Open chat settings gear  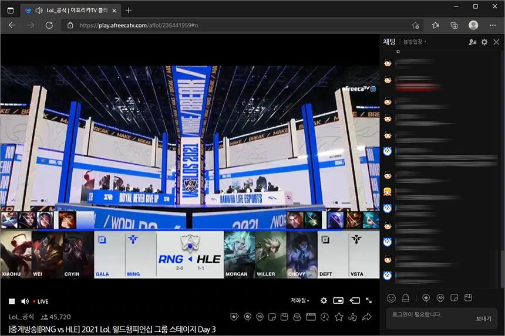tap(484, 42)
